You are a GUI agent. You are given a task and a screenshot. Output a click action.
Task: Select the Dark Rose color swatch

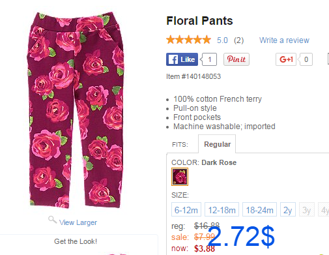[180, 177]
